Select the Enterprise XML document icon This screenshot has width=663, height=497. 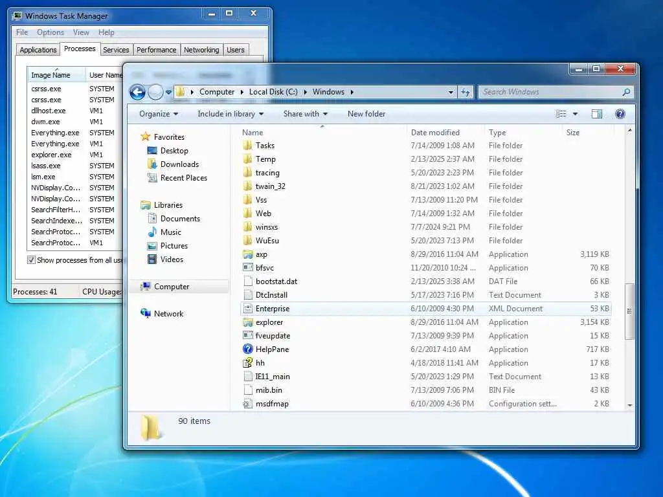pos(248,309)
